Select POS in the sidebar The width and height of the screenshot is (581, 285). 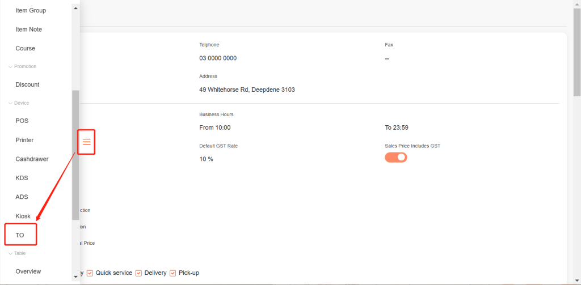pos(22,121)
